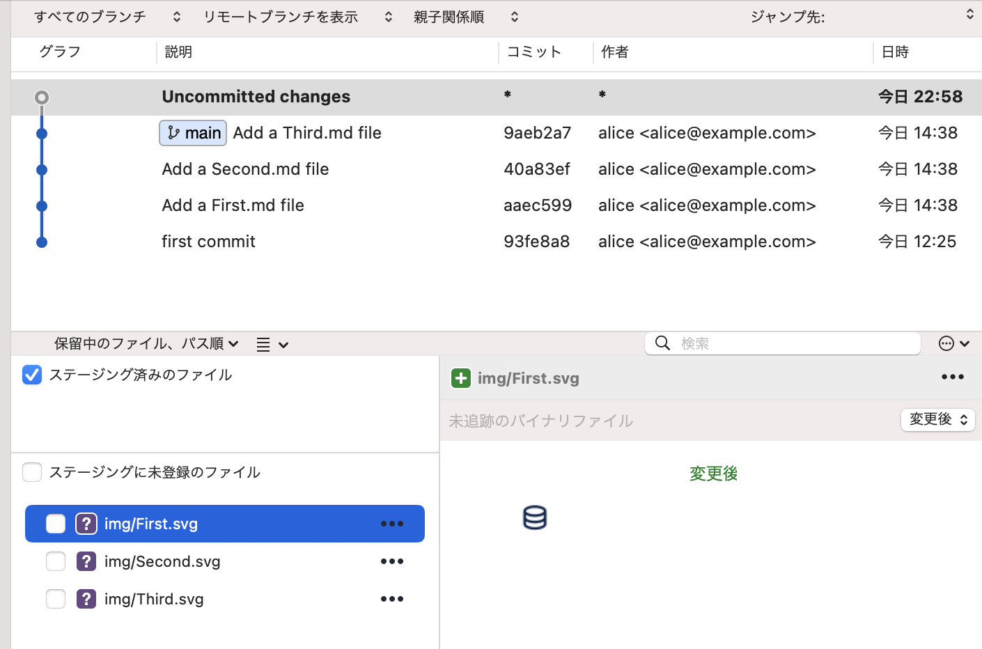Select the Add a Third.md file commit
The image size is (982, 649).
pos(497,133)
